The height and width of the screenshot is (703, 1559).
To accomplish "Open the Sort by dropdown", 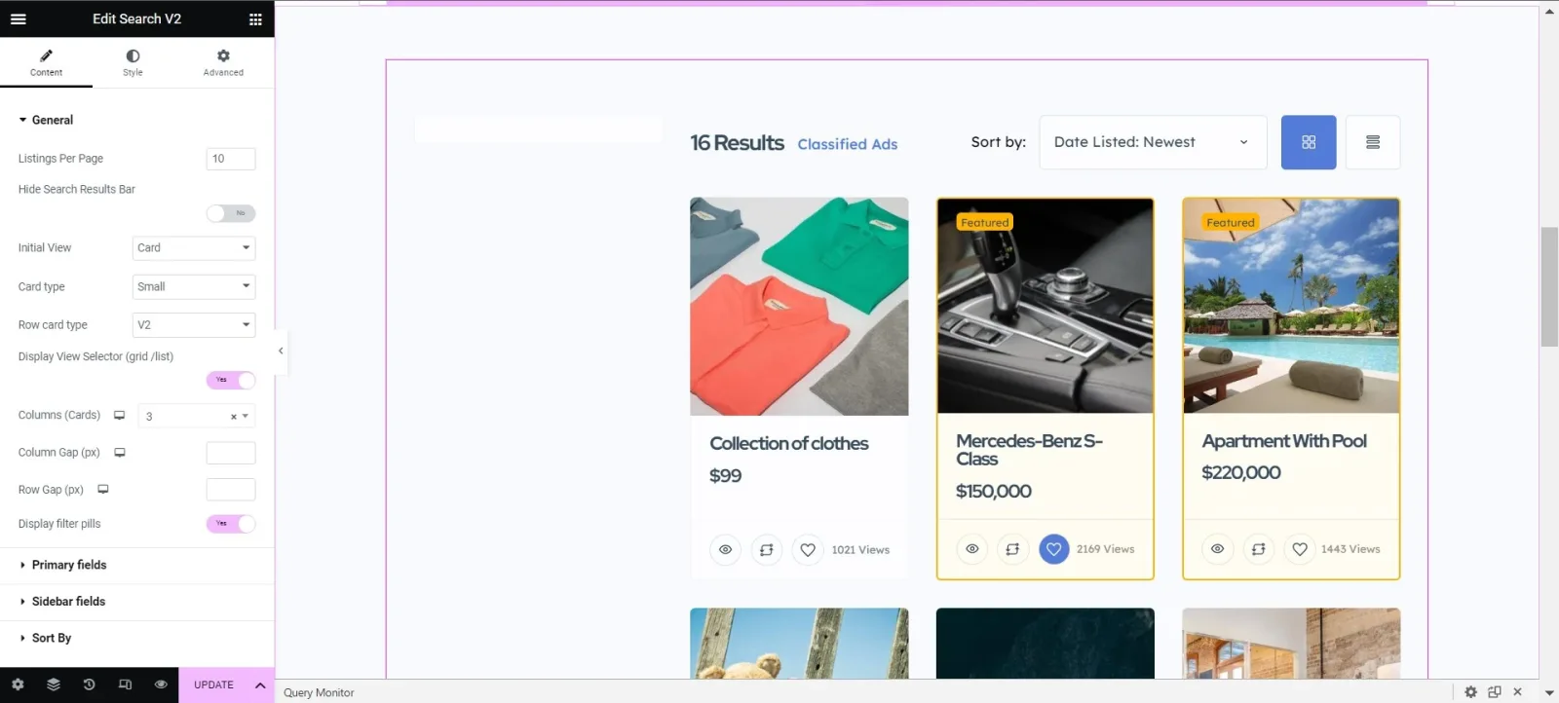I will click(x=1153, y=142).
